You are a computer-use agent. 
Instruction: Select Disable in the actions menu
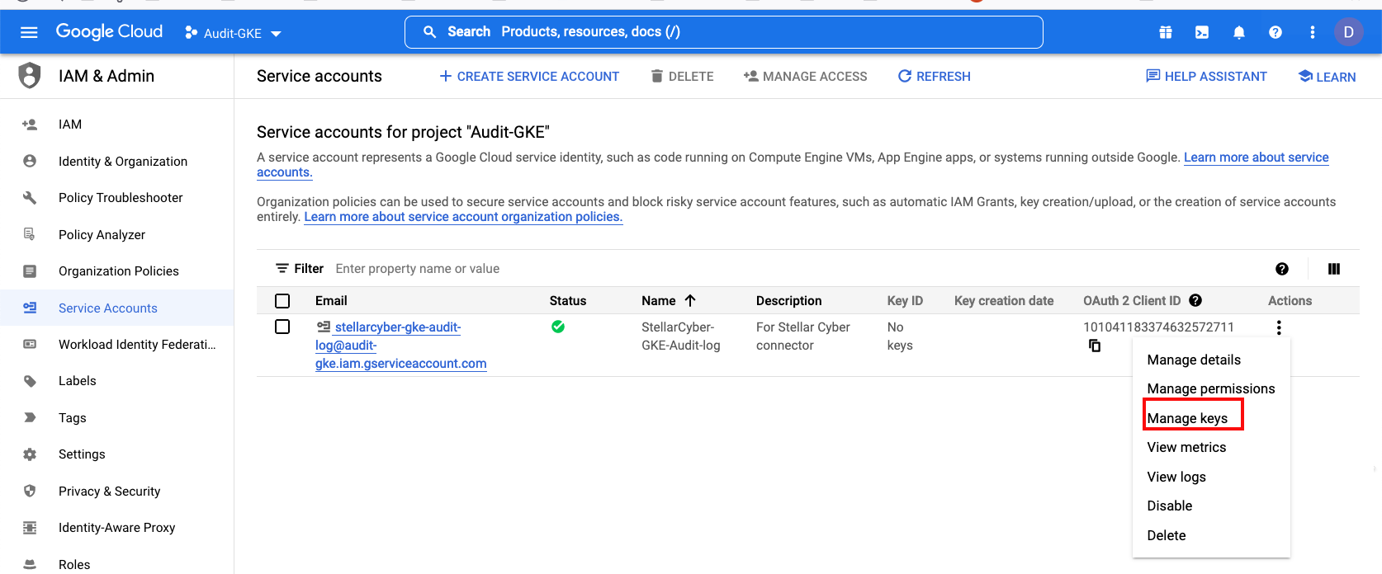pyautogui.click(x=1169, y=506)
